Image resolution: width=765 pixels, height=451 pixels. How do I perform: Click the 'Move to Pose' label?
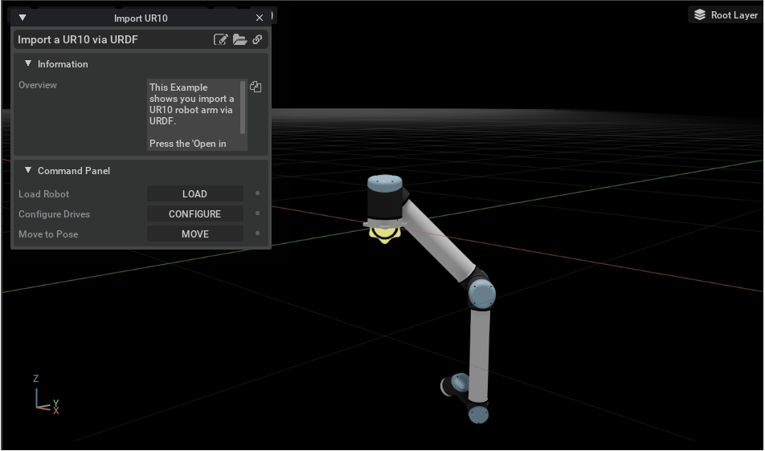click(x=48, y=234)
